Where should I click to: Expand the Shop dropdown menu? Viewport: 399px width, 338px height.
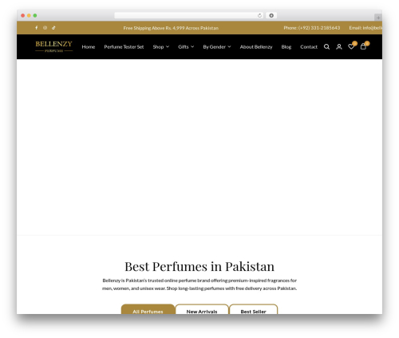161,47
